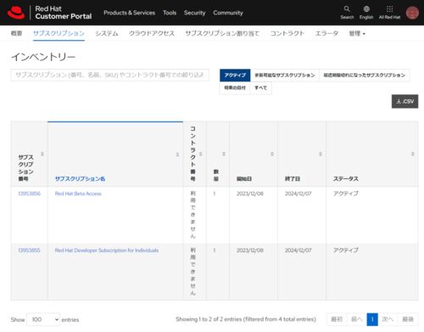Open subscription number 13953855

tap(29, 250)
